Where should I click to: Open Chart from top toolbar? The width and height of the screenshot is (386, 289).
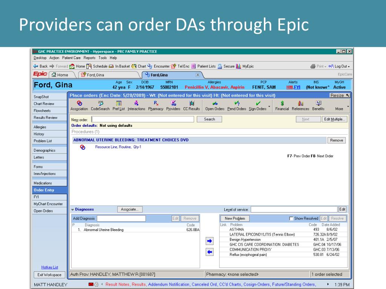coord(139,66)
